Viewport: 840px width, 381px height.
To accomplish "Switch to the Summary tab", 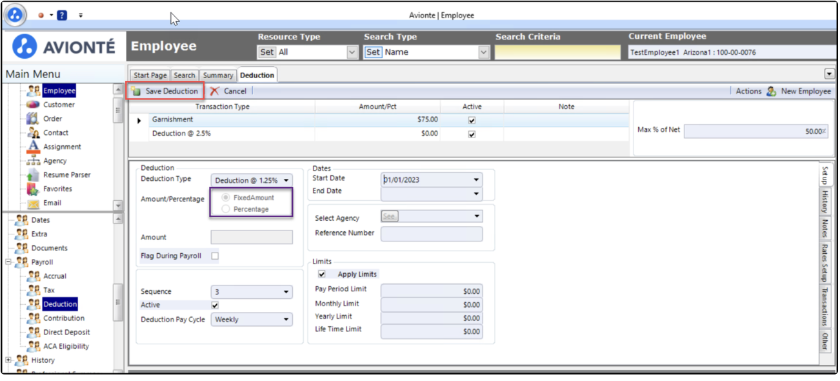I will click(x=218, y=76).
